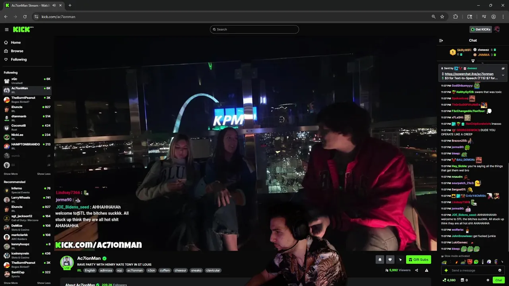Open Chrome three-dot menu
Image resolution: width=509 pixels, height=286 pixels.
pos(503,17)
